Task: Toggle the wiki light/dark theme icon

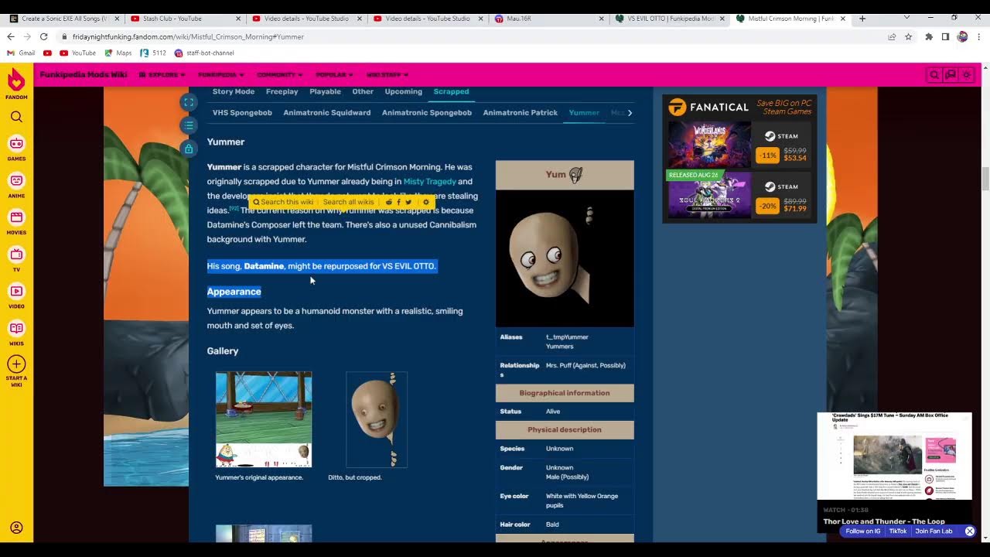Action: [966, 75]
